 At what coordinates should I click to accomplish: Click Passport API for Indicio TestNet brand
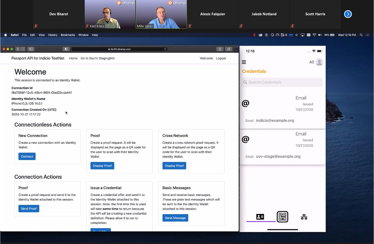pos(38,58)
